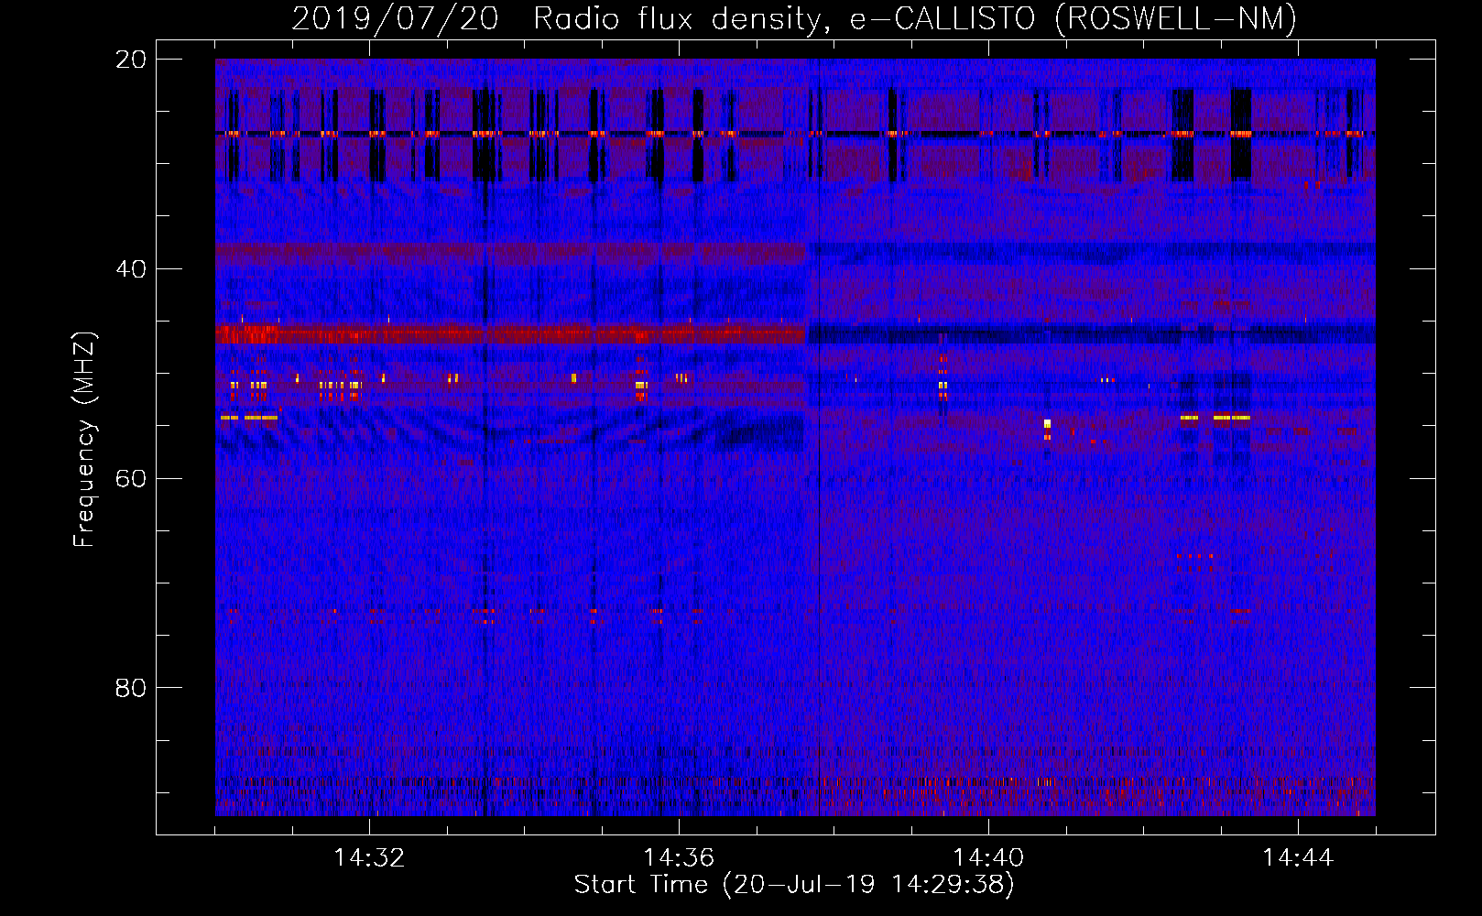Click the 14:40 time tick label
The height and width of the screenshot is (916, 1482).
[988, 858]
